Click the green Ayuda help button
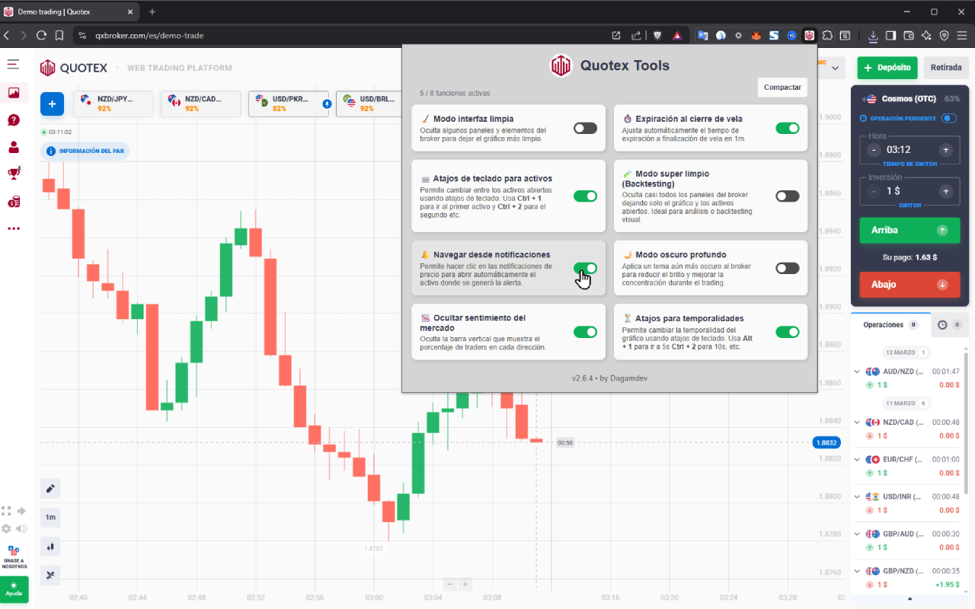The width and height of the screenshot is (975, 609). tap(14, 589)
